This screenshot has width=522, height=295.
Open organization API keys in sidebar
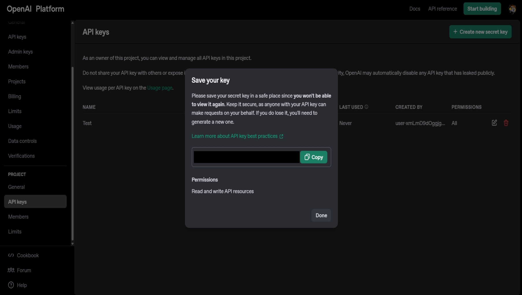click(17, 37)
